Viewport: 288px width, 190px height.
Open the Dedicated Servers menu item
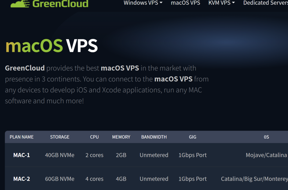[265, 3]
